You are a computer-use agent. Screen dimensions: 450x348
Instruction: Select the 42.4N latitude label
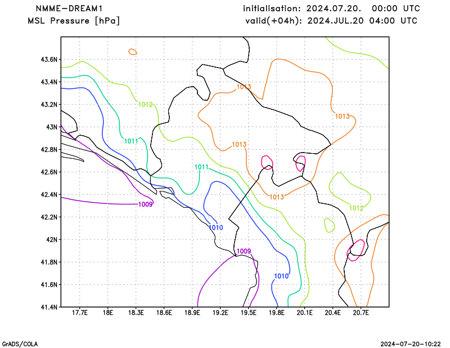[x=49, y=194]
